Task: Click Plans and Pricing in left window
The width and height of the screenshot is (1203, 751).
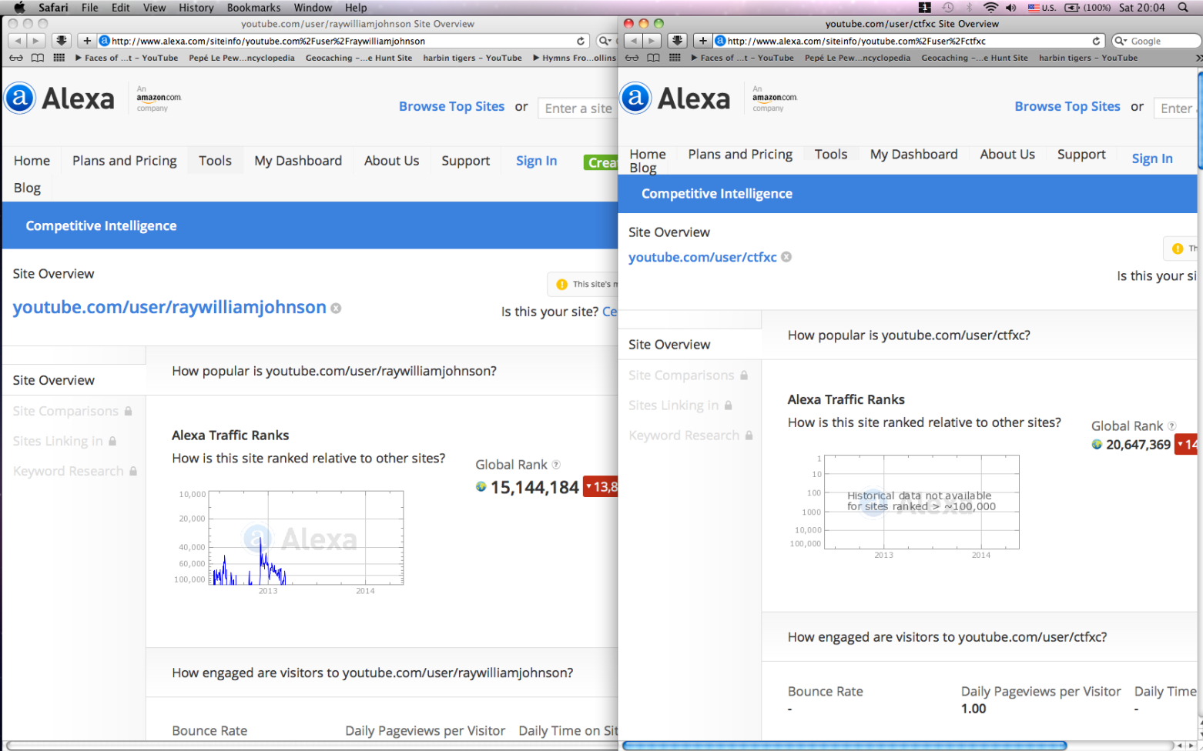Action: pos(125,161)
